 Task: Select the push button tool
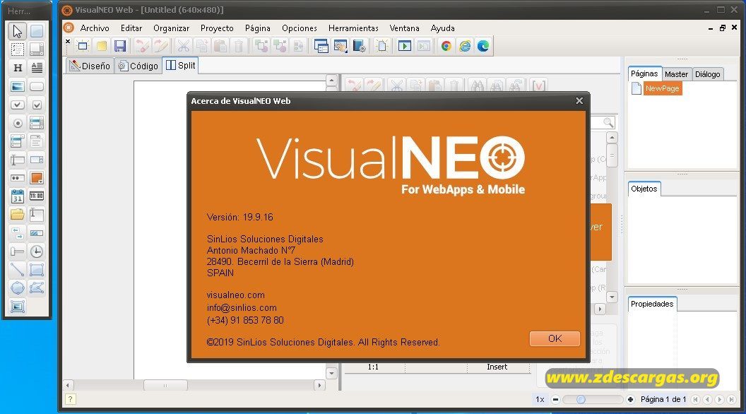click(x=37, y=87)
